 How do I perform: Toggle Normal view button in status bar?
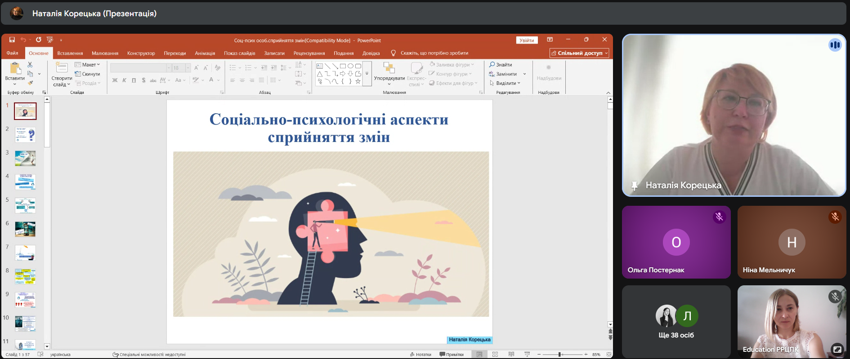point(479,355)
